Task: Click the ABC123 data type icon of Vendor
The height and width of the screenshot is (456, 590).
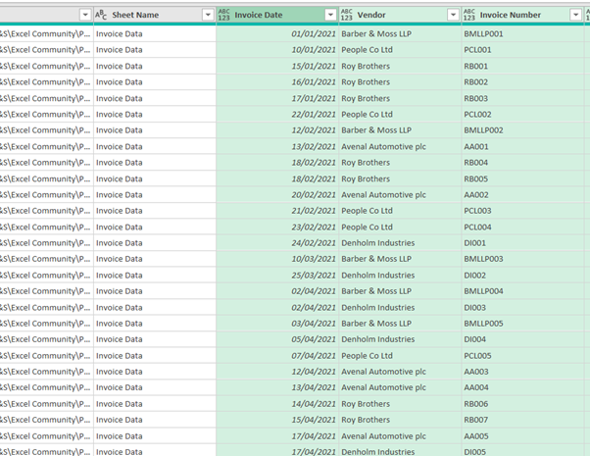Action: pos(347,15)
